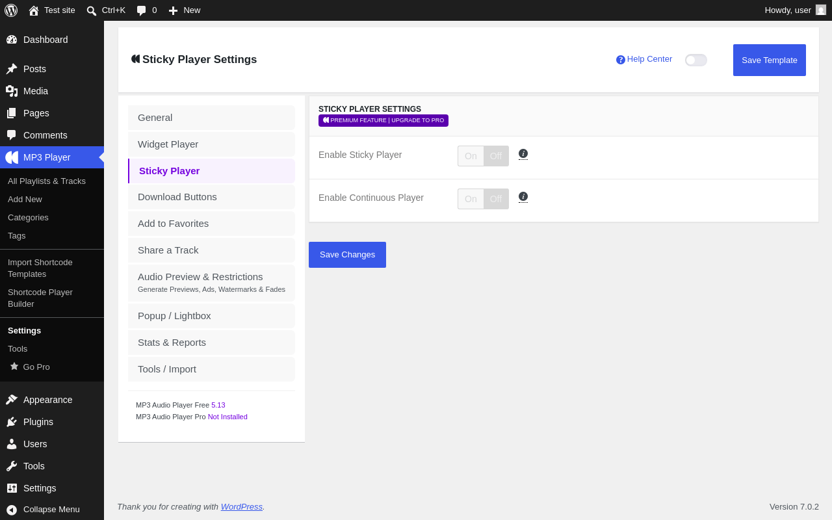Switch to the Widget Player tab

pos(211,144)
